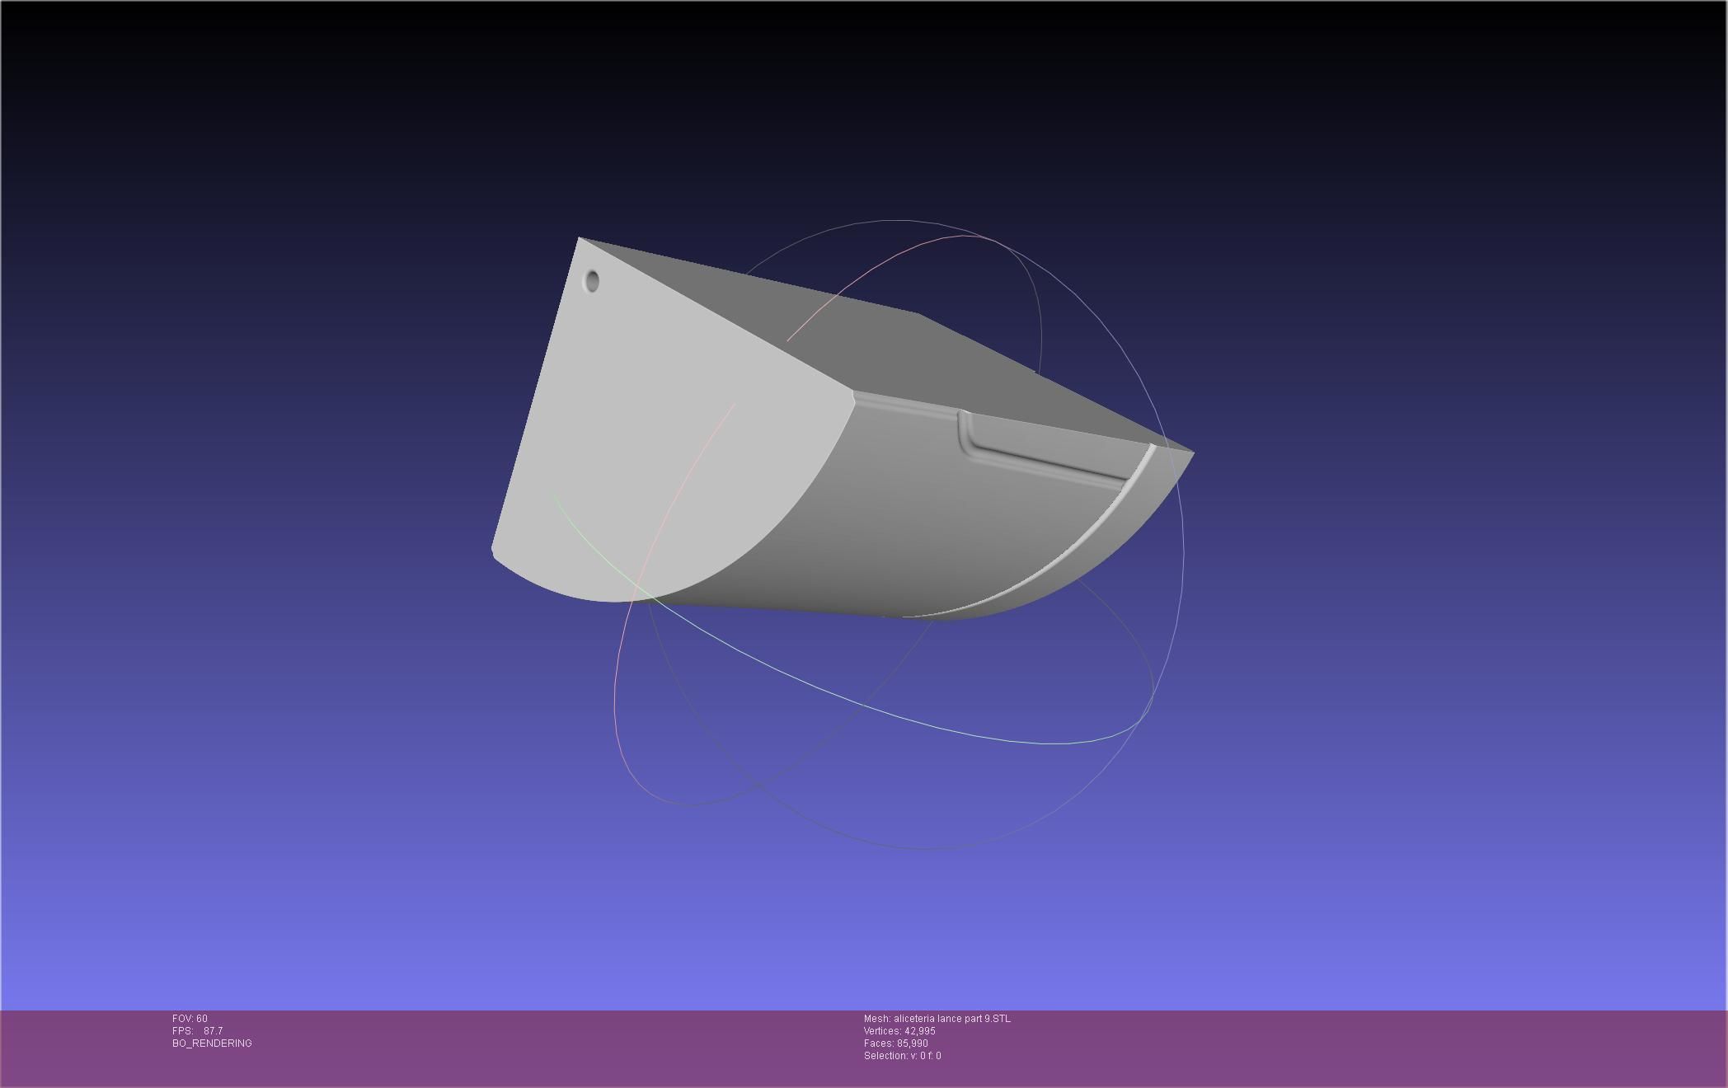This screenshot has width=1728, height=1088.
Task: Click the FOV: 60 readout
Action: [190, 1019]
